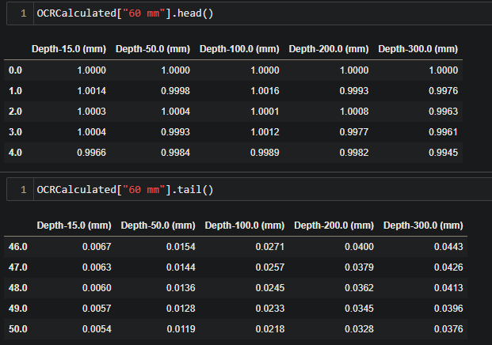Click the value 0.9963 in row 2.0
This screenshot has width=492, height=345.
coord(444,112)
